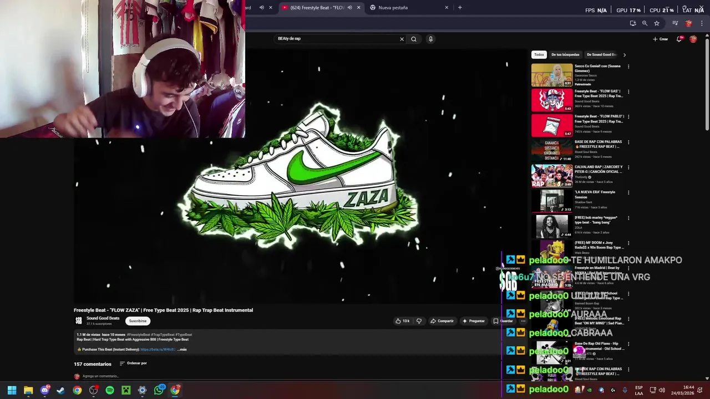Open Windows Start menu
Screen dimensions: 710x399
(x=12, y=390)
